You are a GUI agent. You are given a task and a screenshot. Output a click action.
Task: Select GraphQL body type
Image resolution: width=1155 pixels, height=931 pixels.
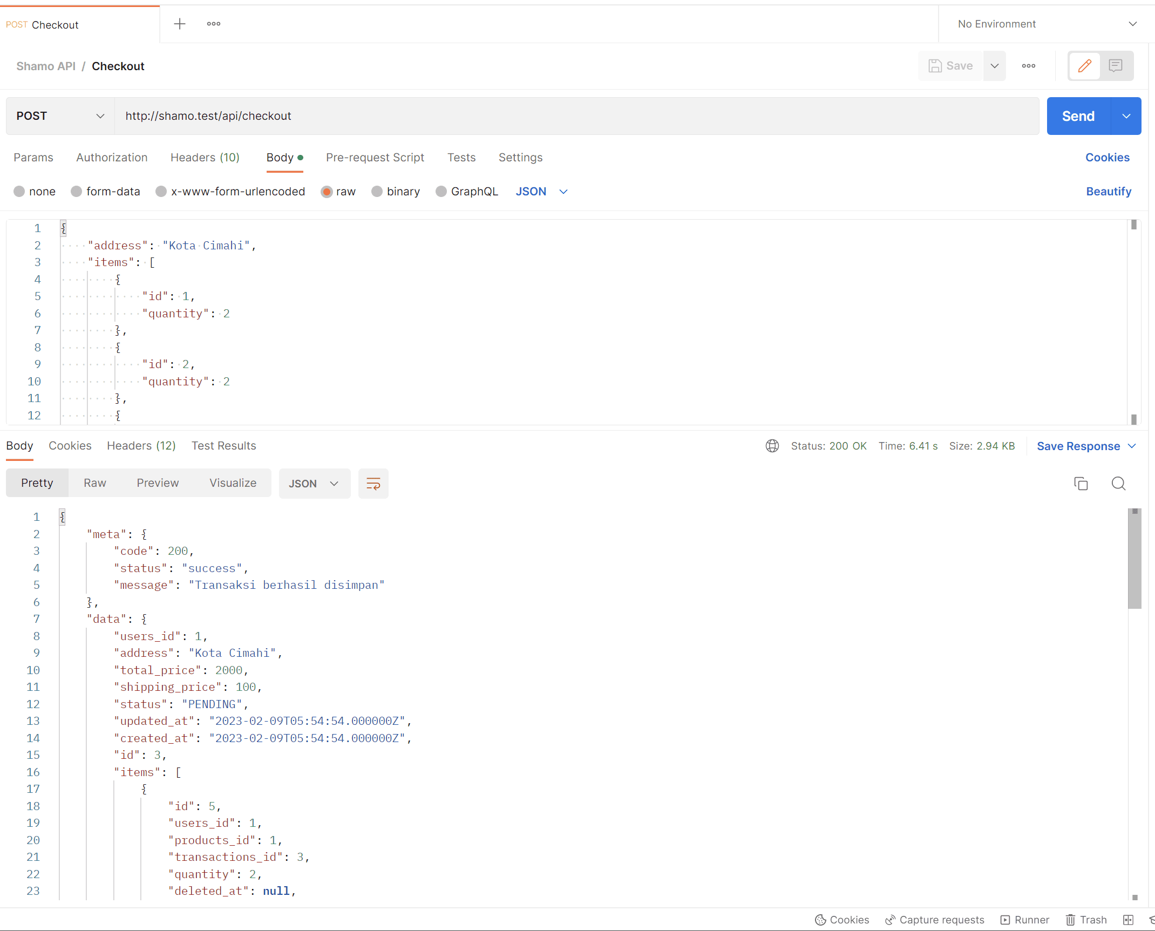467,192
